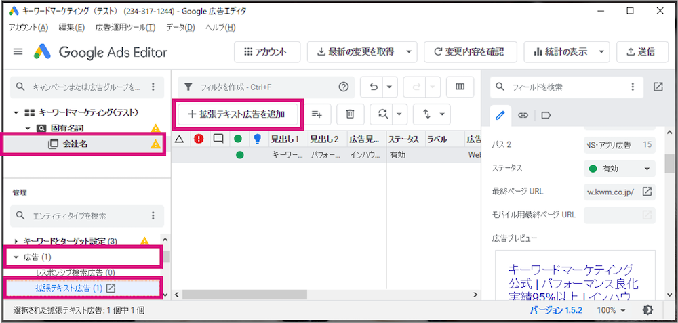
Task: Click the アカウント button
Action: point(266,52)
